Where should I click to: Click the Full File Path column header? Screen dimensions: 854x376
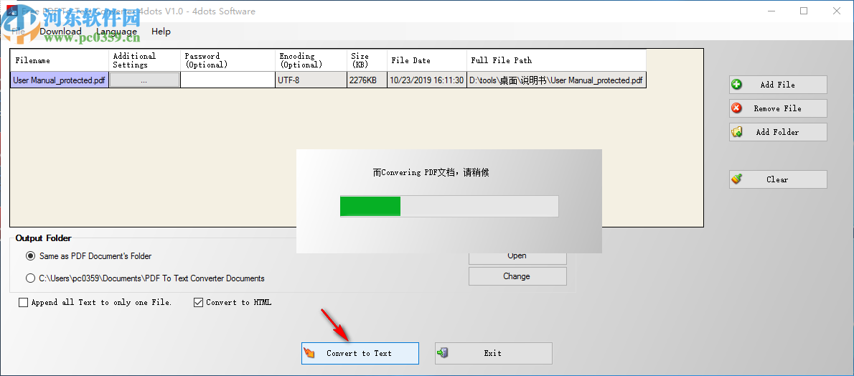[557, 60]
